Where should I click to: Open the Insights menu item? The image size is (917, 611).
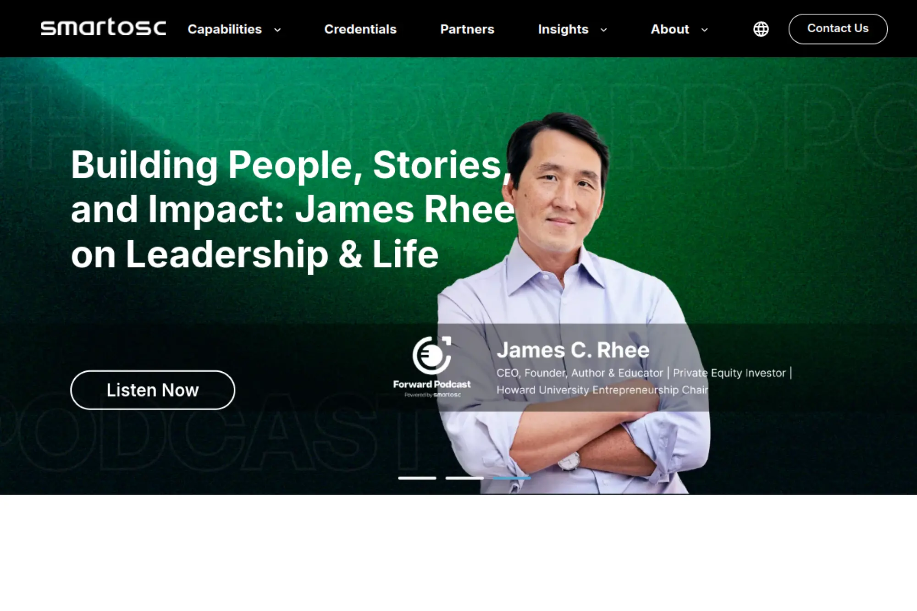pos(563,29)
